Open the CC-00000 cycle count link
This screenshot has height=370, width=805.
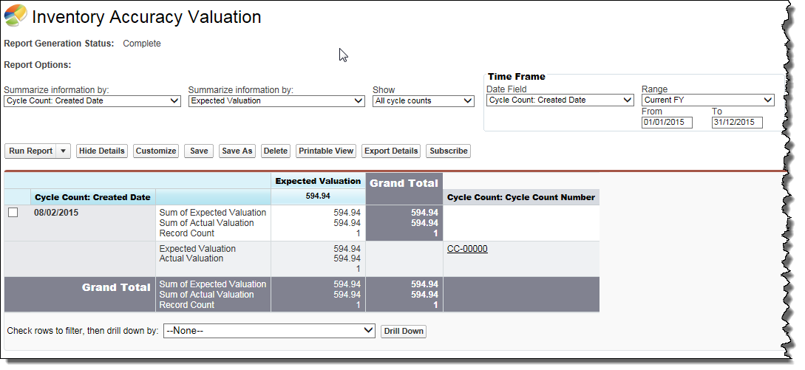click(467, 249)
